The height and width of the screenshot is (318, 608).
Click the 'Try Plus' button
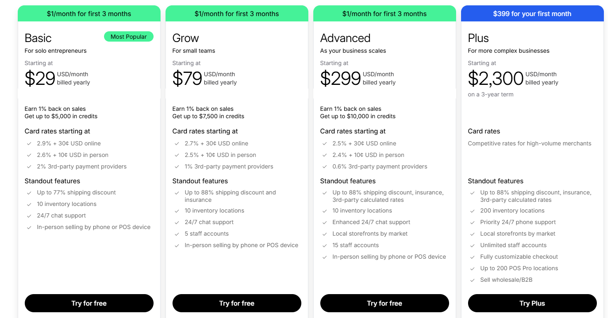click(532, 303)
